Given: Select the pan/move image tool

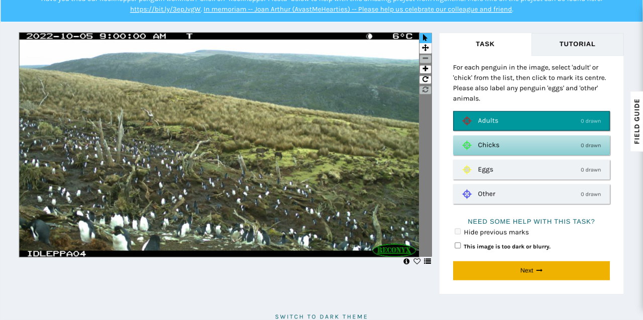Looking at the screenshot, I should 425,48.
